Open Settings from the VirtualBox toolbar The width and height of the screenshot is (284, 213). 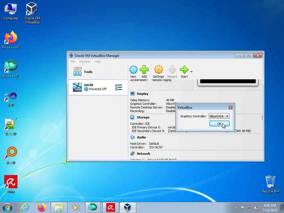click(158, 72)
